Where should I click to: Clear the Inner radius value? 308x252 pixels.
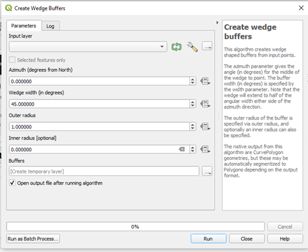[182, 149]
